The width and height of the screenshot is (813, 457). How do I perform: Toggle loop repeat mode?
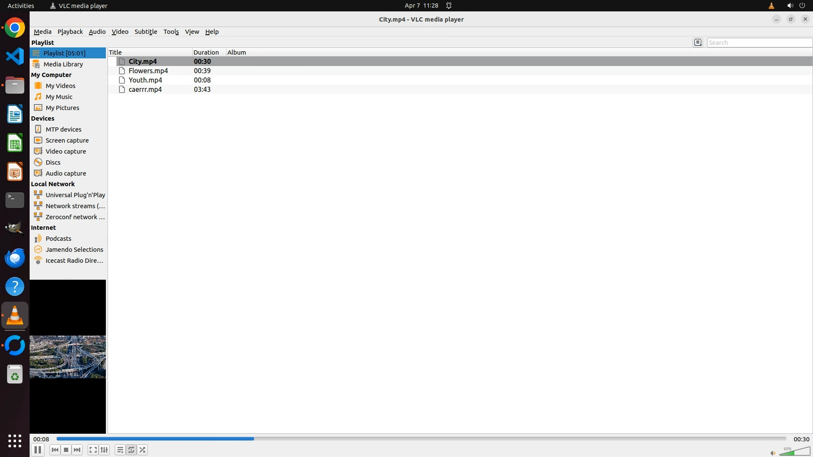tap(131, 450)
